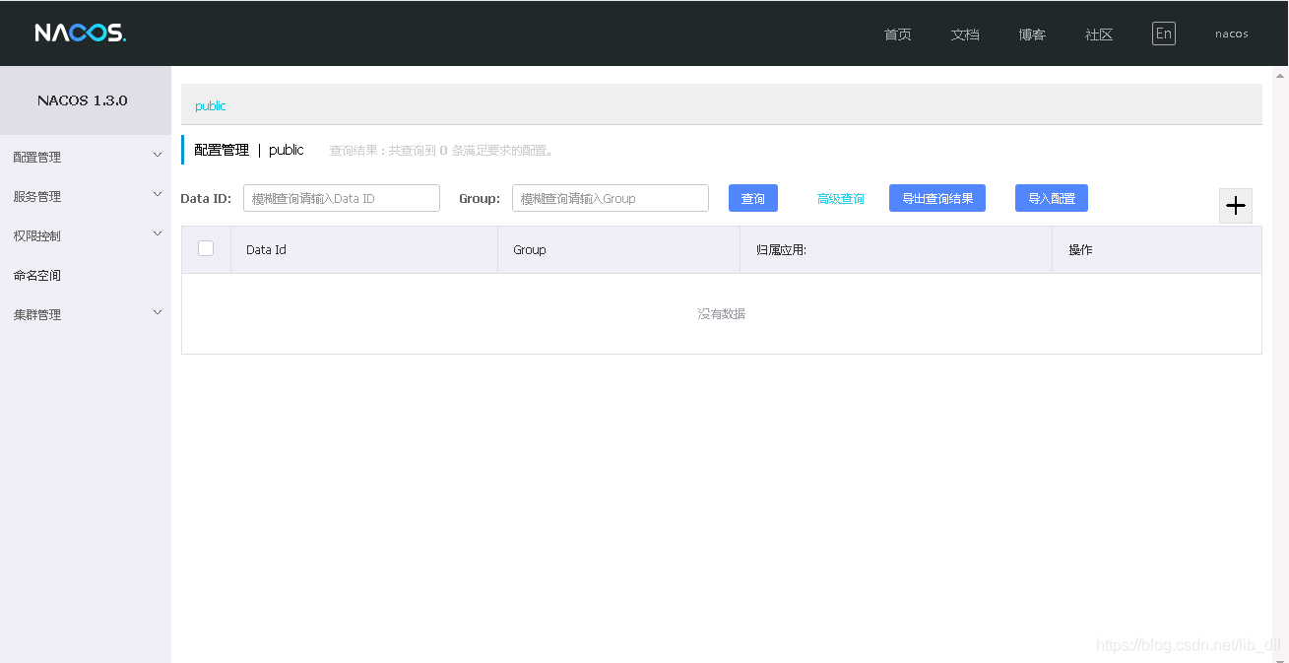
Task: Open the 首页 menu item
Action: pos(897,33)
